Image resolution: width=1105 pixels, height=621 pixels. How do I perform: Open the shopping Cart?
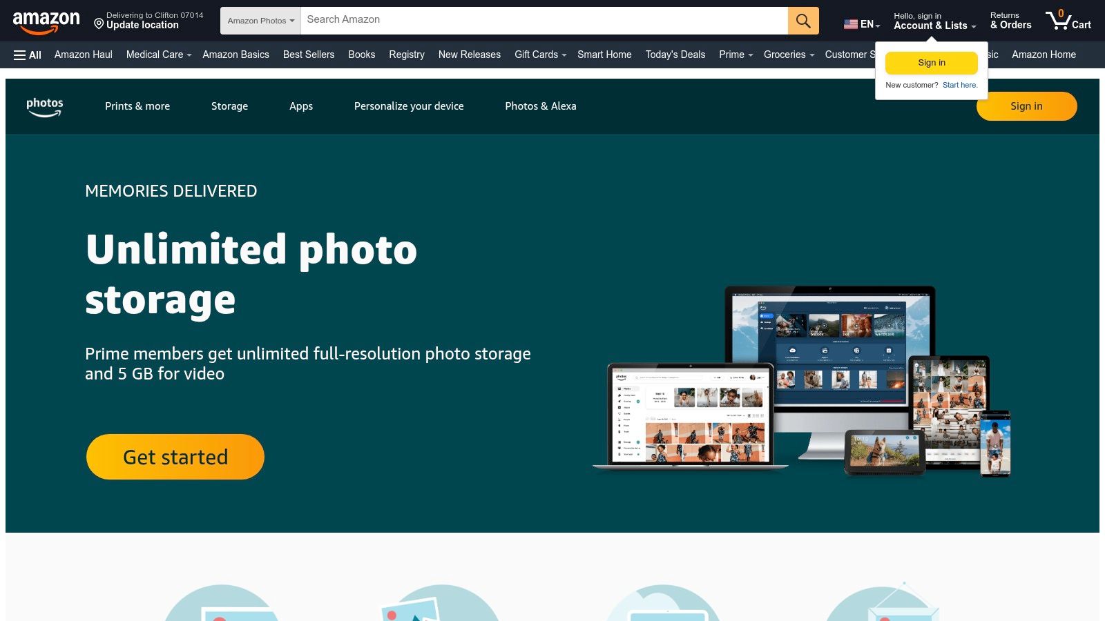[x=1067, y=21]
